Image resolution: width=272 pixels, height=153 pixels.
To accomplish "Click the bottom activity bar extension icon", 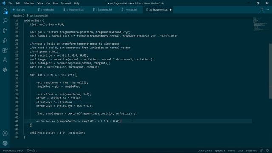I will point(5,70).
